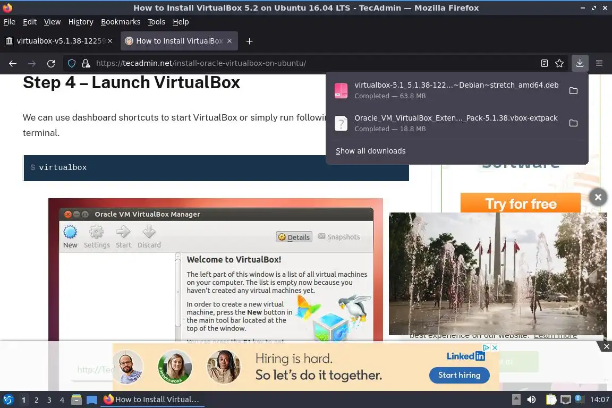This screenshot has width=612, height=408.
Task: Click the Oracle extpack unknown file icon
Action: [341, 123]
